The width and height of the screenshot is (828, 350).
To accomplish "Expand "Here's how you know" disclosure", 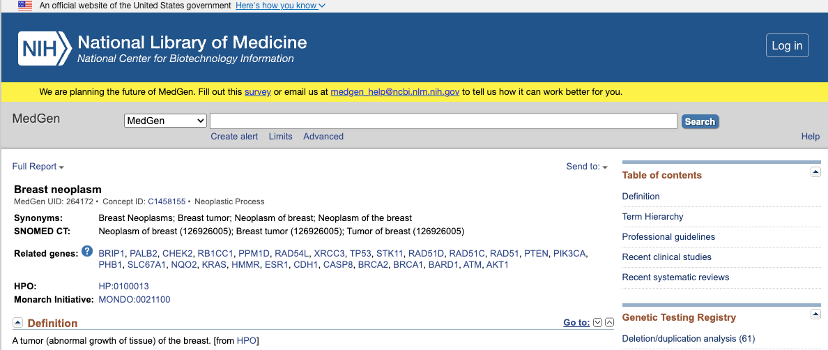I will pos(280,6).
